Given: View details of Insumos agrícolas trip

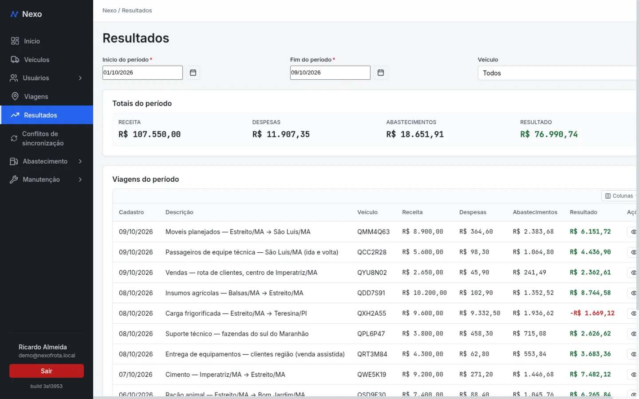Looking at the screenshot, I should [x=633, y=293].
